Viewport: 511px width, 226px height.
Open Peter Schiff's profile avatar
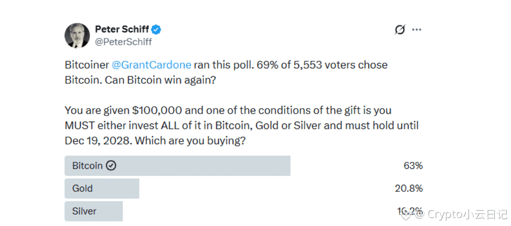point(77,36)
